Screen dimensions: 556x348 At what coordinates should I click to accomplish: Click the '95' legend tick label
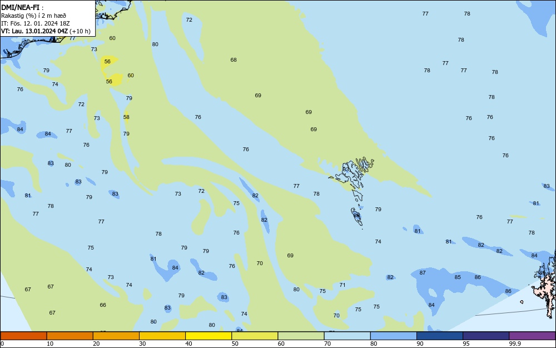(x=466, y=344)
